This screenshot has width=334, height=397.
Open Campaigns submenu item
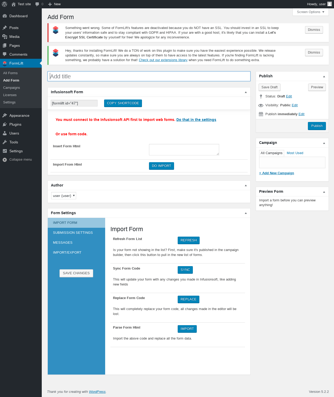coord(11,88)
